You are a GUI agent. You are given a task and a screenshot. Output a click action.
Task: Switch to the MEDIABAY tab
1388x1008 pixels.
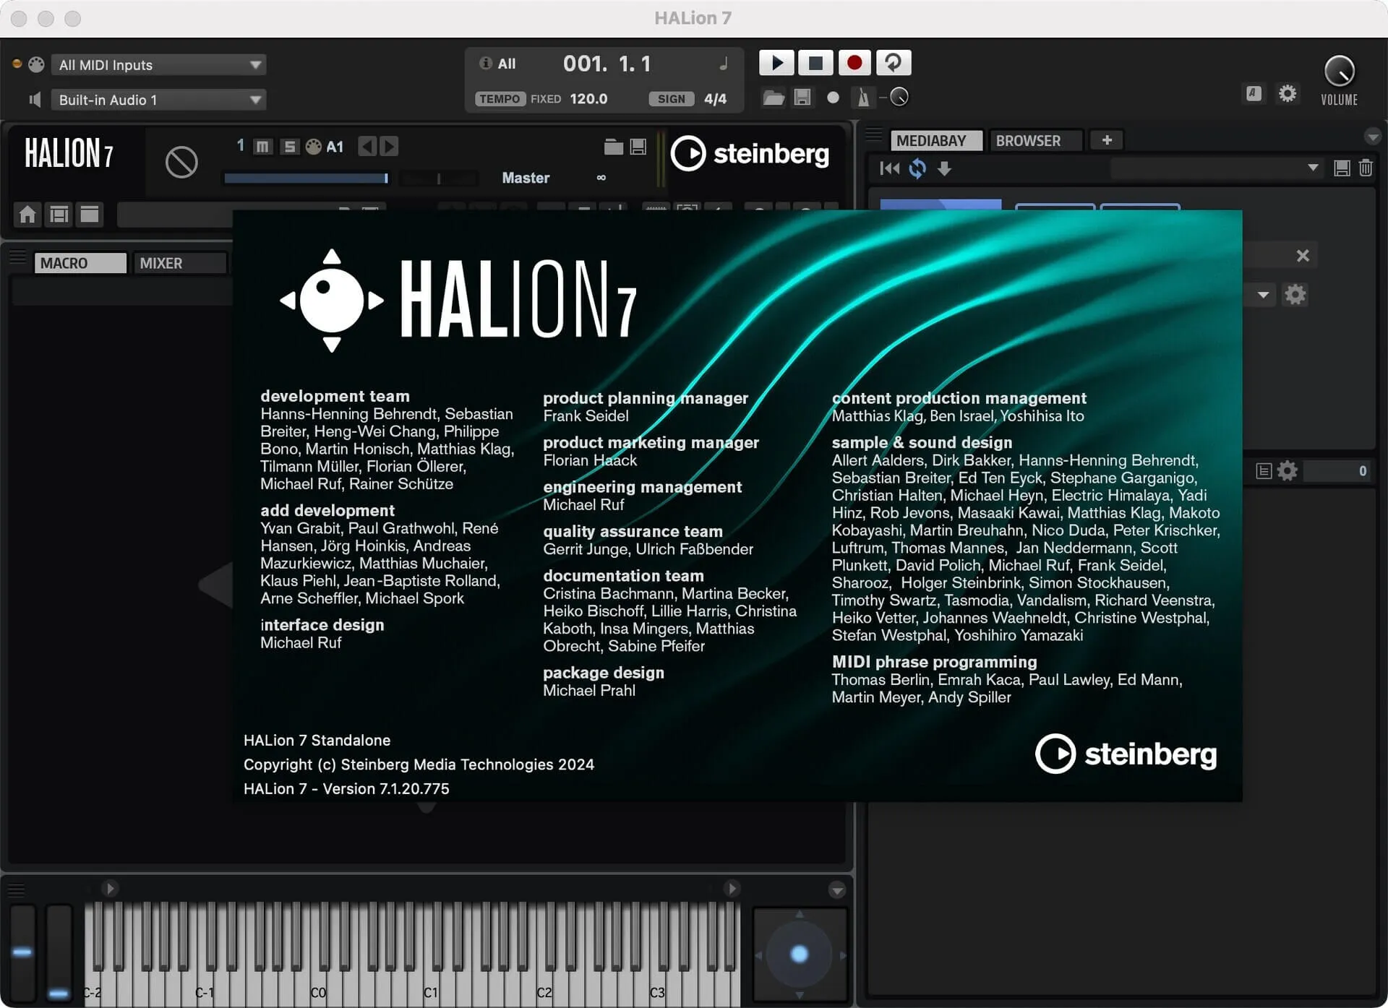936,140
